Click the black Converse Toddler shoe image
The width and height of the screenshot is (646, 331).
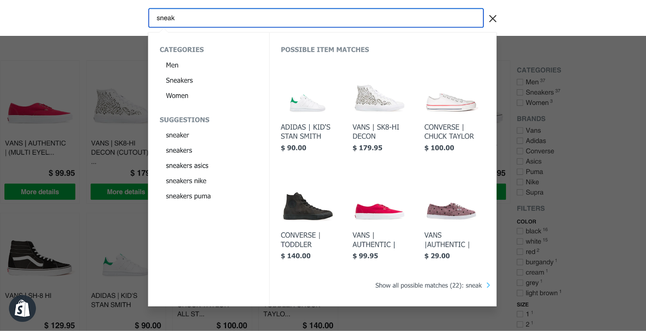click(307, 206)
